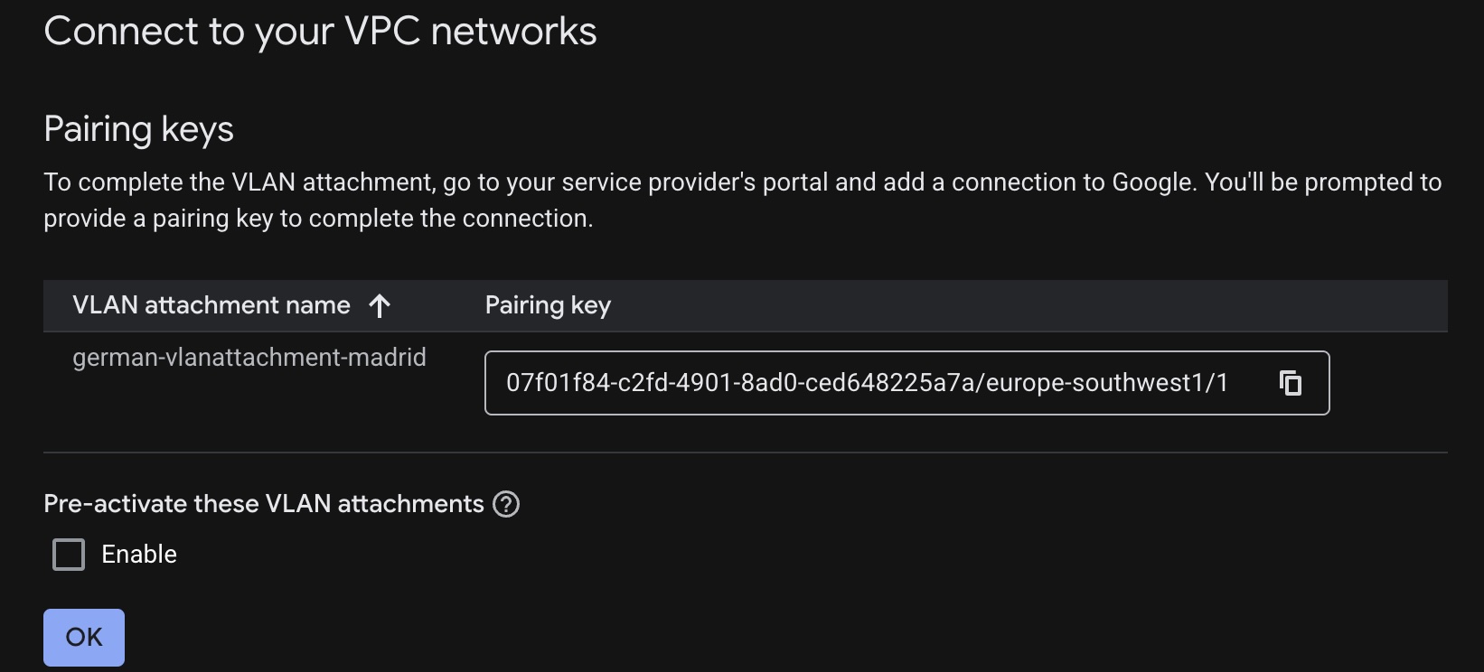Copy the pairing key to clipboard
1484x672 pixels.
[x=1291, y=383]
